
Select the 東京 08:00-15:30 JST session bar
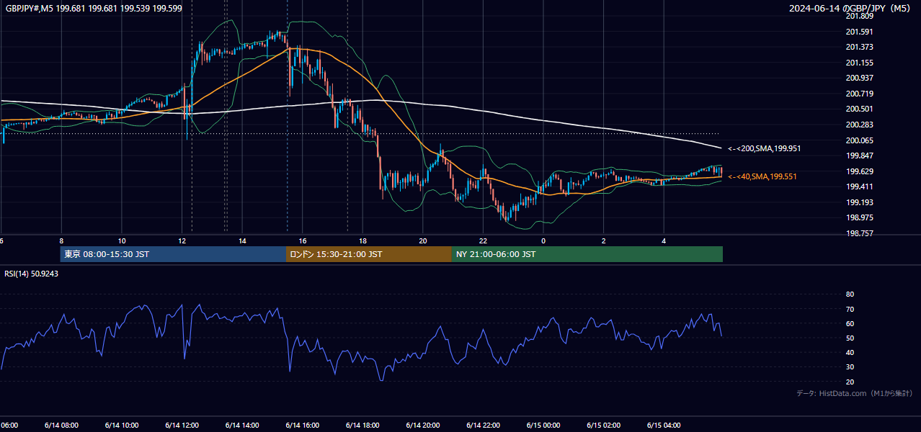tap(174, 254)
